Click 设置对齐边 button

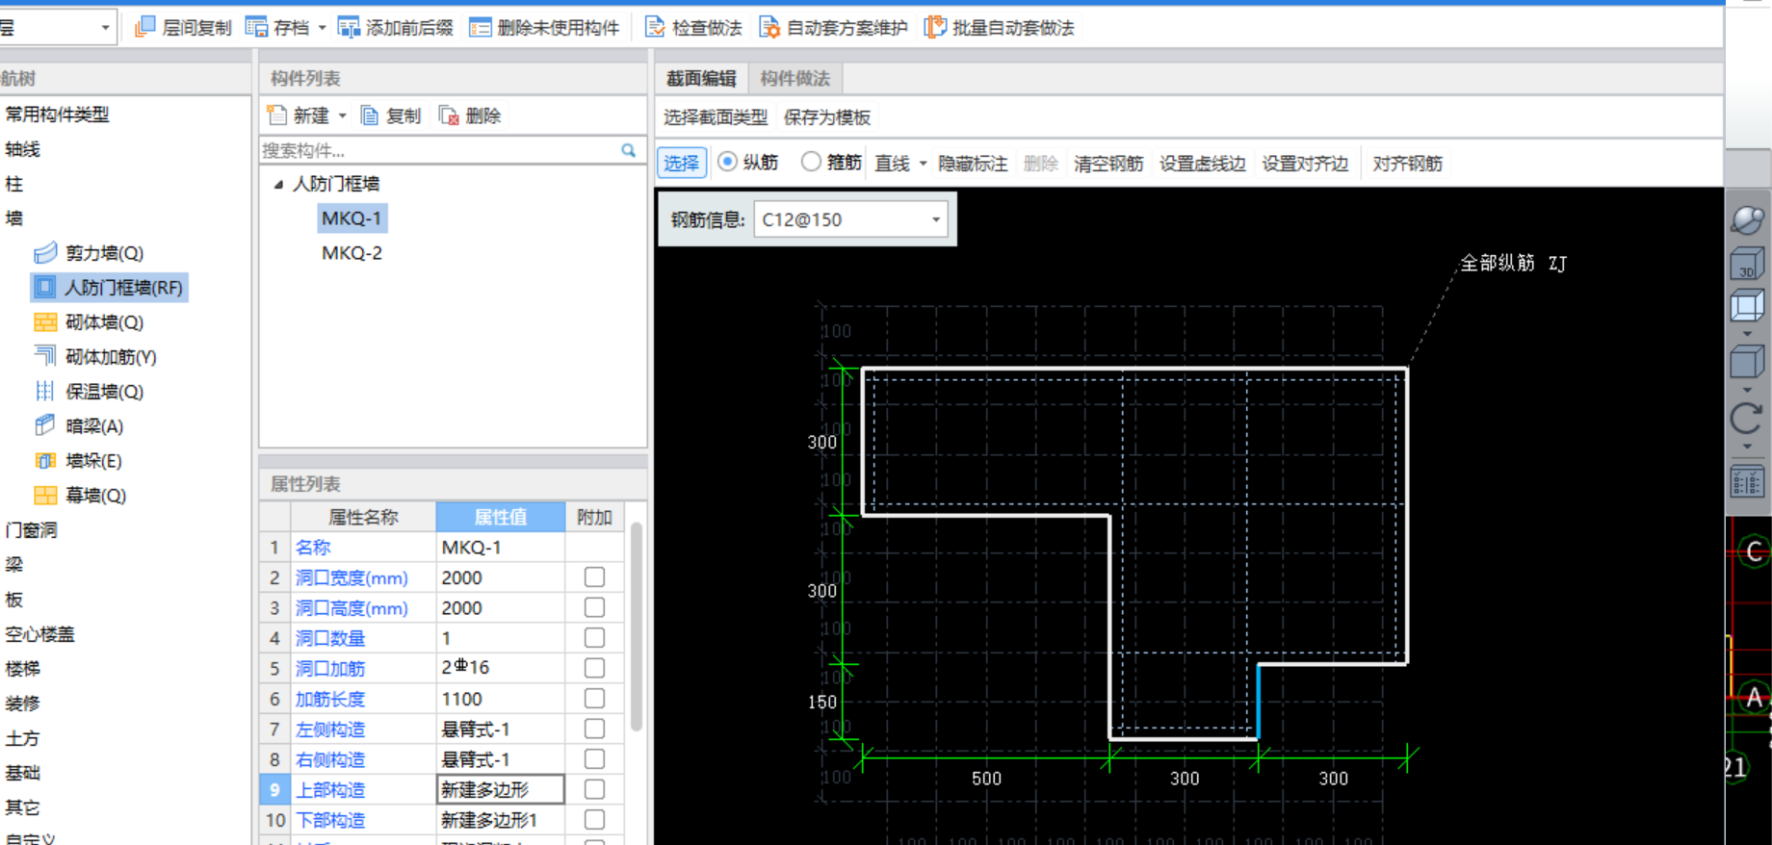coord(1305,164)
